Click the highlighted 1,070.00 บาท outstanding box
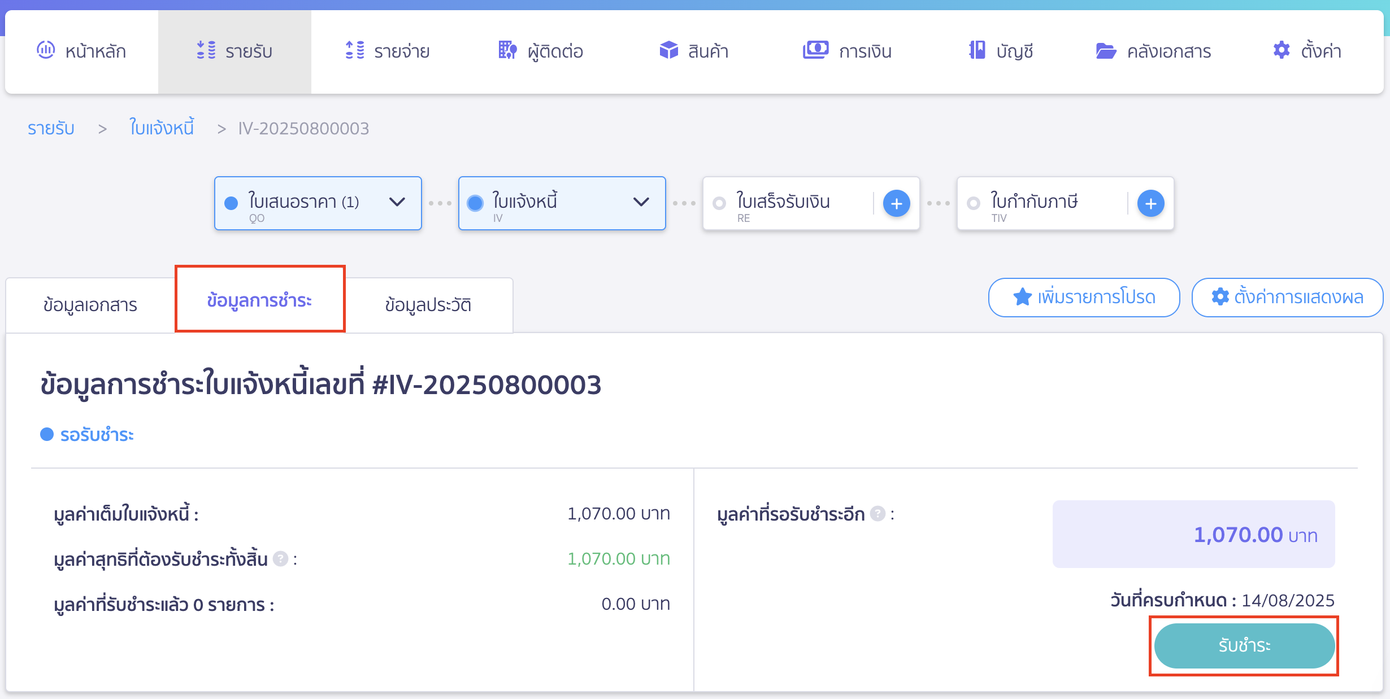 click(1193, 534)
